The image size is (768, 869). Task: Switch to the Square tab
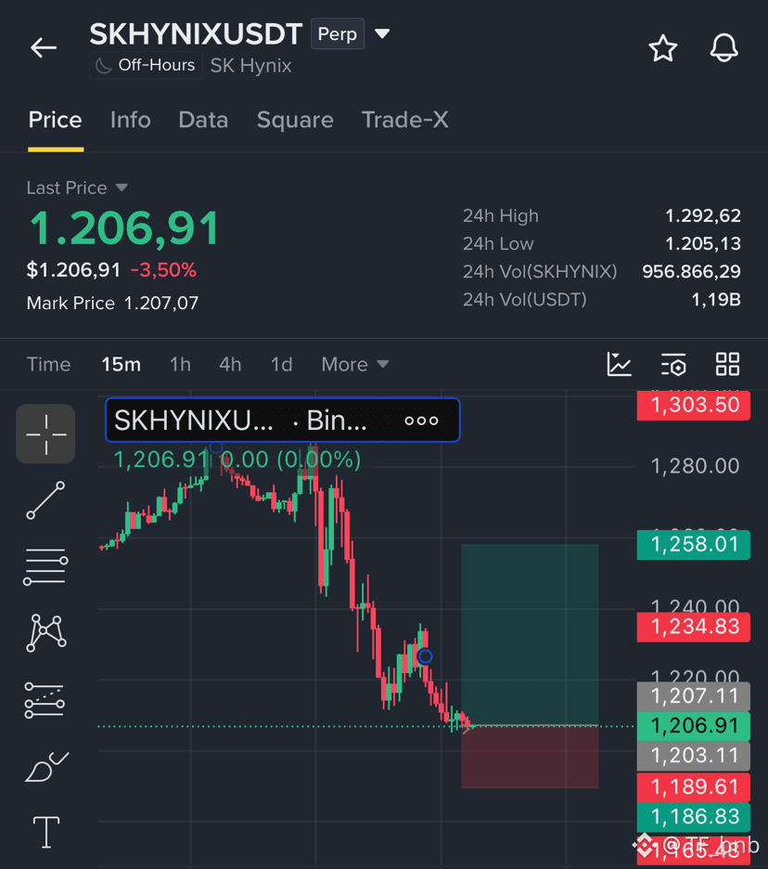[295, 120]
